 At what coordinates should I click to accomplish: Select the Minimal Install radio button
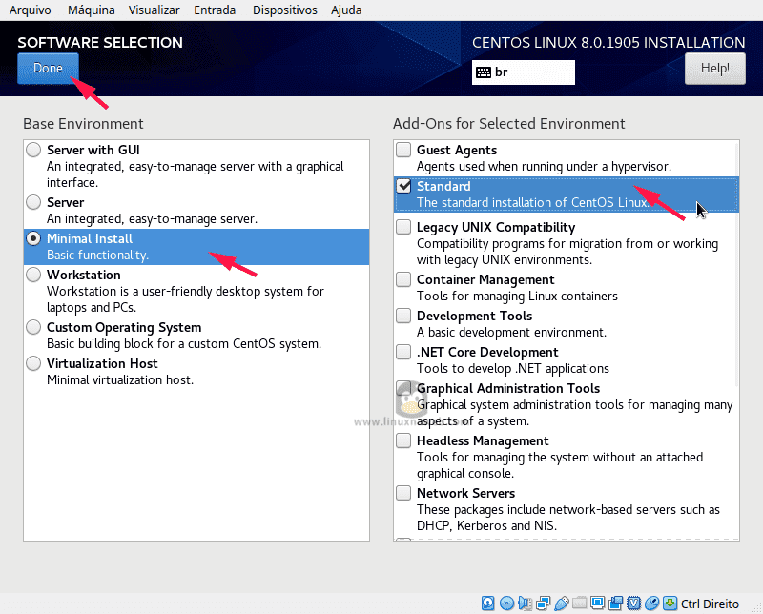[x=33, y=238]
